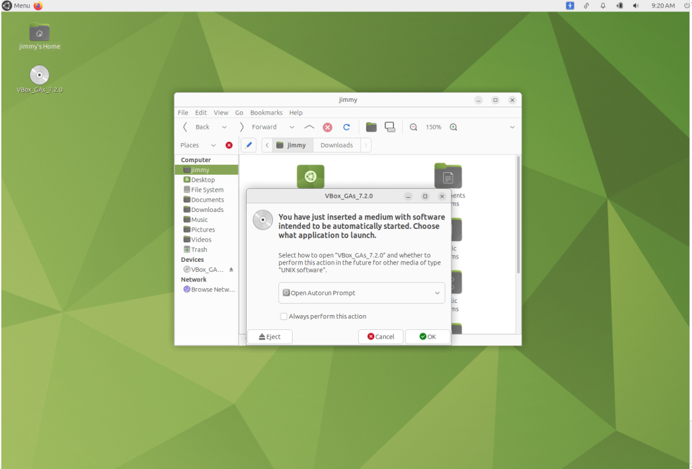Cancel the autorun dialog
This screenshot has width=692, height=469.
pos(381,337)
